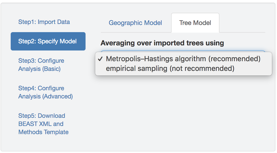The image size is (277, 153).
Task: Select the Tree Model tab
Action: [195, 23]
